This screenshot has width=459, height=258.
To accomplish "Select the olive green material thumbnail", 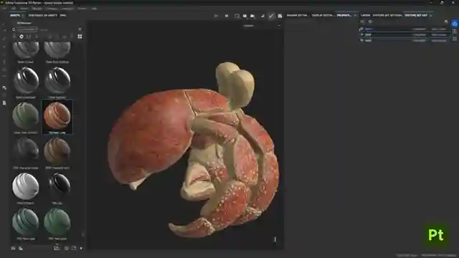I will 26,116.
